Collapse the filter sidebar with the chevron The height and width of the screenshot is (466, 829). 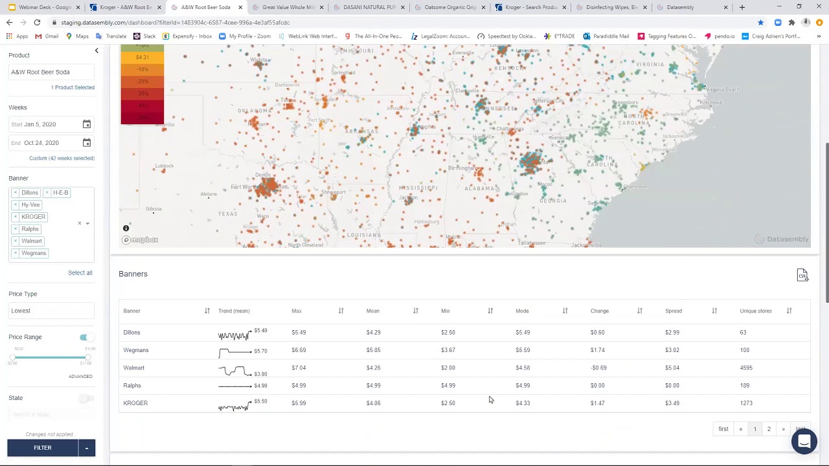(97, 50)
